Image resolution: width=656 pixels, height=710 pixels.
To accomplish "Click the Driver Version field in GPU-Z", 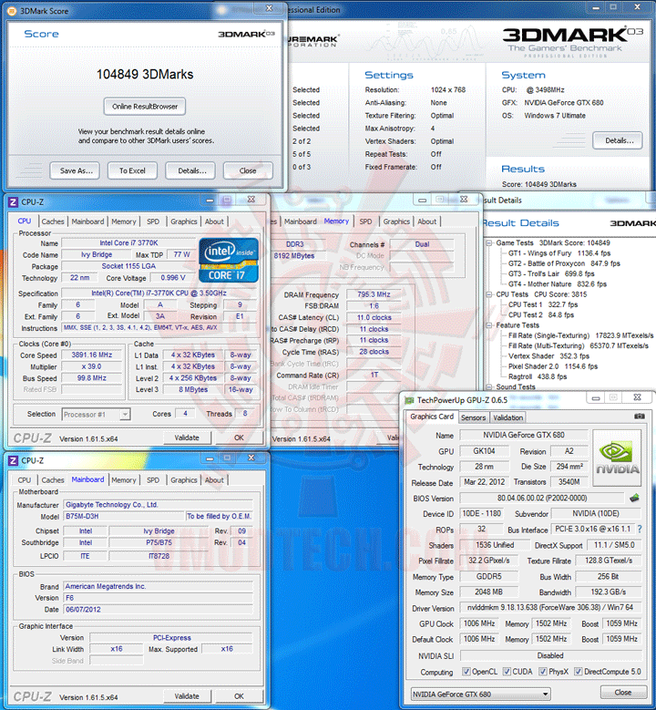I will (x=550, y=608).
